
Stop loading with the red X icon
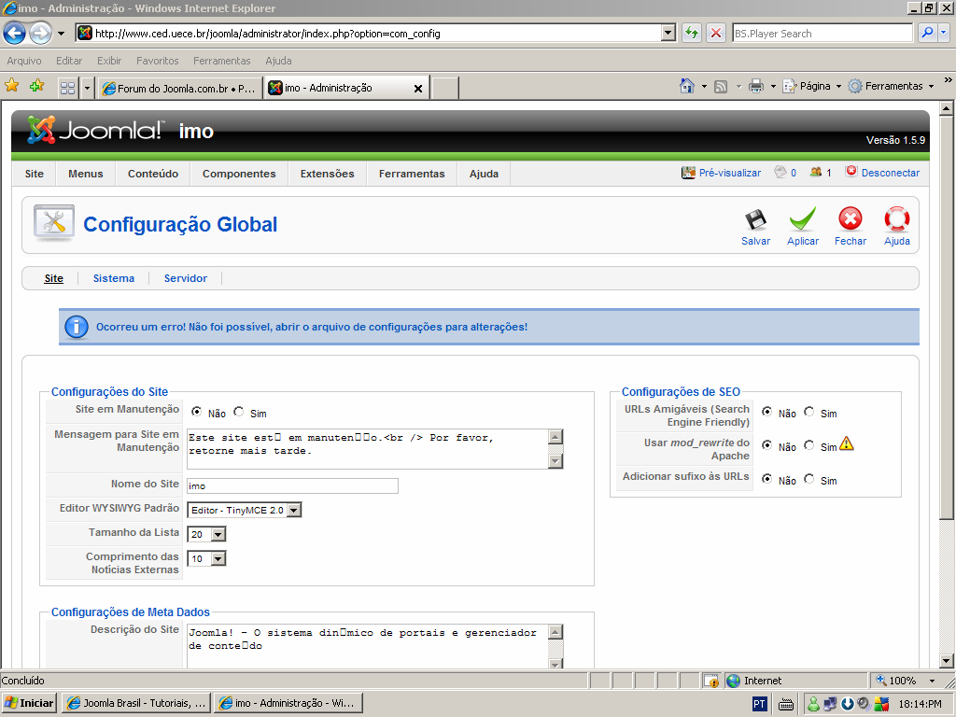716,33
